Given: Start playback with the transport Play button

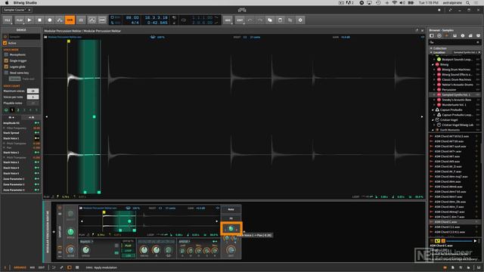Looking at the screenshot, I should (x=29, y=20).
